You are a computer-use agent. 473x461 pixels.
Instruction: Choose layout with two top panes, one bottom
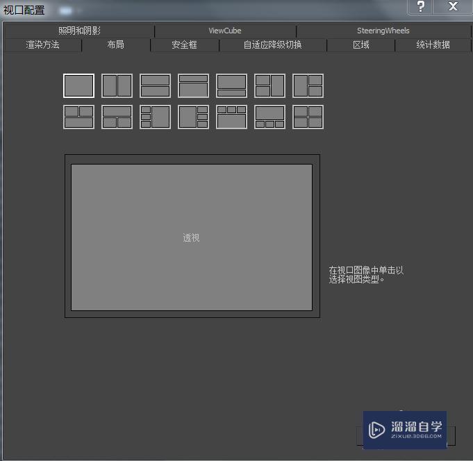(x=78, y=117)
